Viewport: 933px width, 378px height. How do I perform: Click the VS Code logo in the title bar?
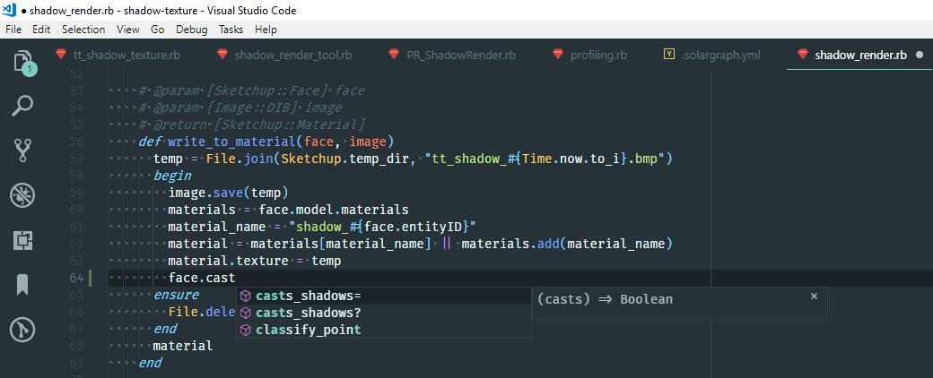[11, 11]
